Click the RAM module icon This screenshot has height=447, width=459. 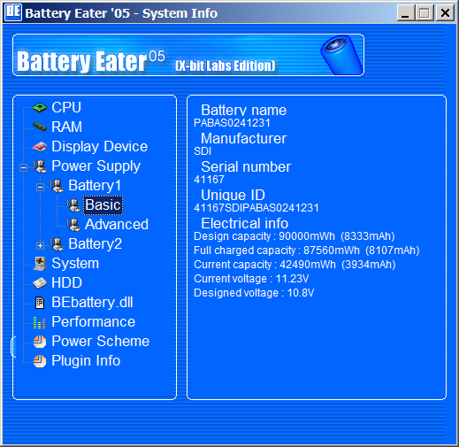tap(40, 127)
